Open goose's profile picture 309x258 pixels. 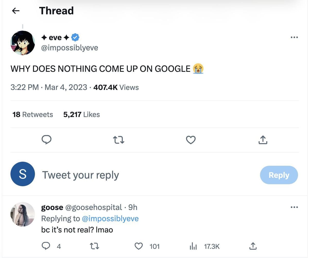coord(23,214)
